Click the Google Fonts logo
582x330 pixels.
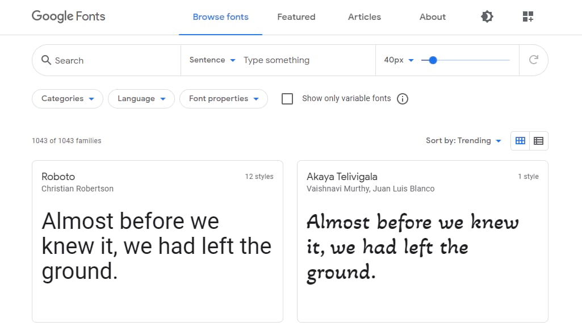[x=68, y=16]
